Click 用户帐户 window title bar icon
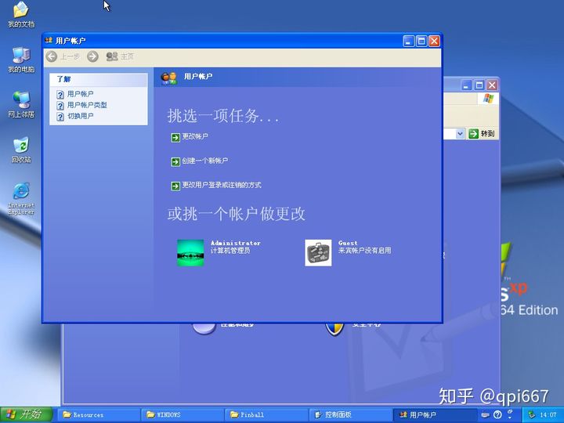The width and height of the screenshot is (564, 423). 49,40
